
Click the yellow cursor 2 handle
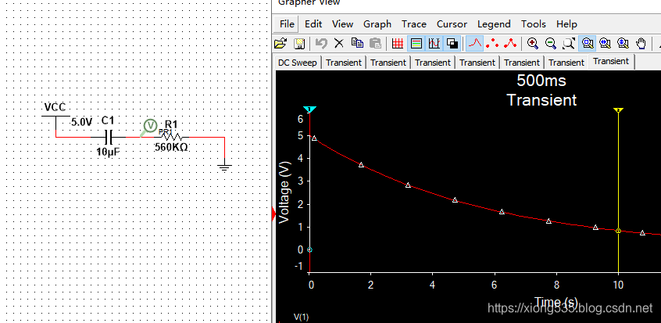point(618,110)
